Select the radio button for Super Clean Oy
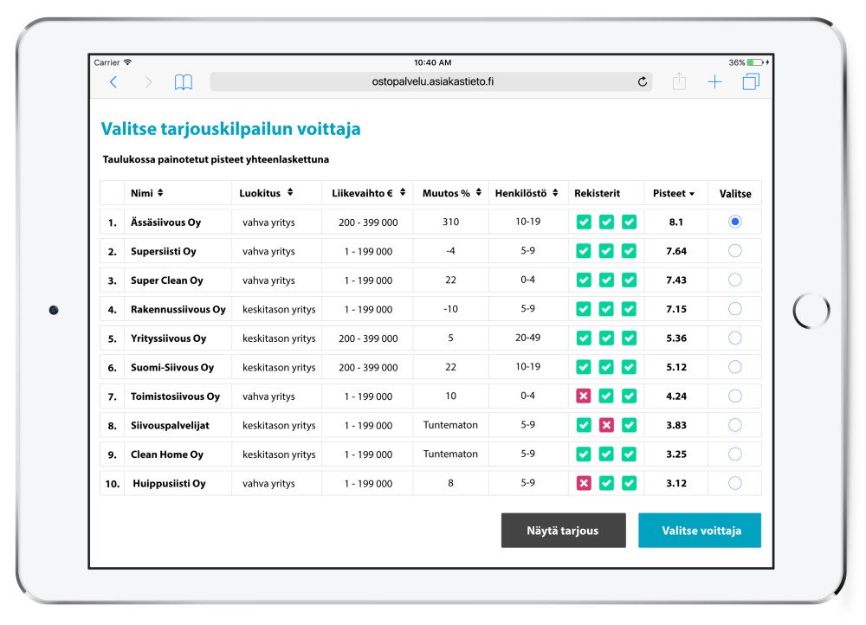The height and width of the screenshot is (625, 866). tap(734, 280)
